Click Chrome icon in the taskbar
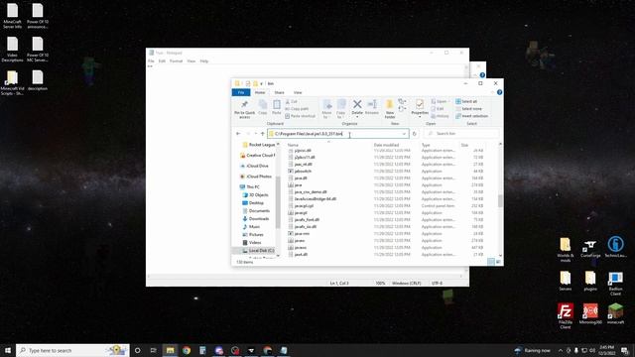This screenshot has height=357, width=635. [187, 350]
